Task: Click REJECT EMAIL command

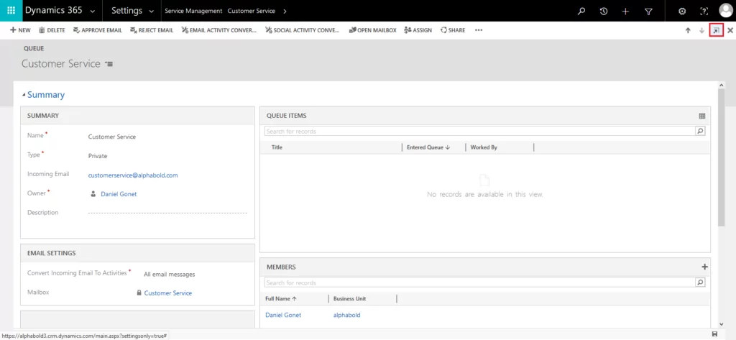Action: tap(152, 30)
